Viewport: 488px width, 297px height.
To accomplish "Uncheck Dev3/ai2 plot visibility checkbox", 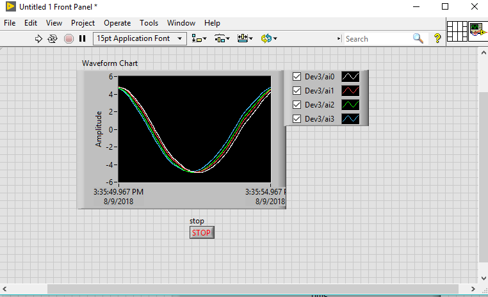I will click(297, 105).
